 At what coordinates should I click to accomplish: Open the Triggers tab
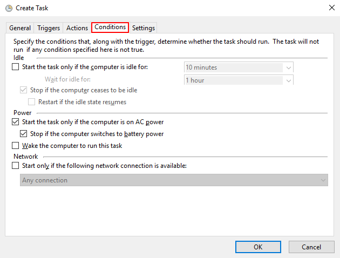(x=49, y=28)
